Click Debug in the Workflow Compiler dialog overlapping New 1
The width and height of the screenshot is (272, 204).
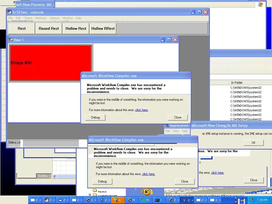tap(95, 117)
